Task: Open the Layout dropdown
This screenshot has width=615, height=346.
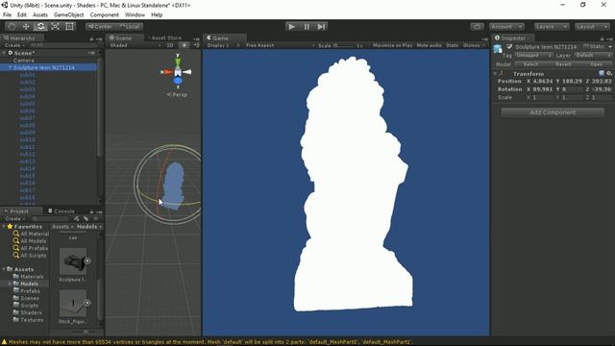Action: pyautogui.click(x=592, y=27)
